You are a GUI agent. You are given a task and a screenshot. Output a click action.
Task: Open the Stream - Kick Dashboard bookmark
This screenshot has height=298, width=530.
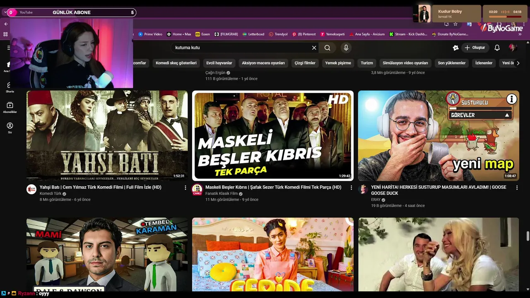(x=408, y=34)
